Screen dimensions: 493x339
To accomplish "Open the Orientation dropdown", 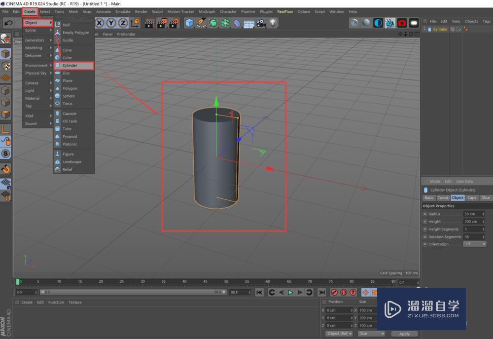I will click(474, 244).
